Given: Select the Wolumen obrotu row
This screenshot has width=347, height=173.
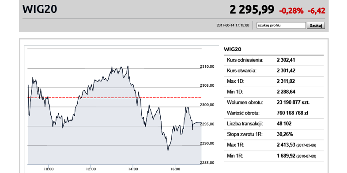Looking at the screenshot, I should click(274, 103).
